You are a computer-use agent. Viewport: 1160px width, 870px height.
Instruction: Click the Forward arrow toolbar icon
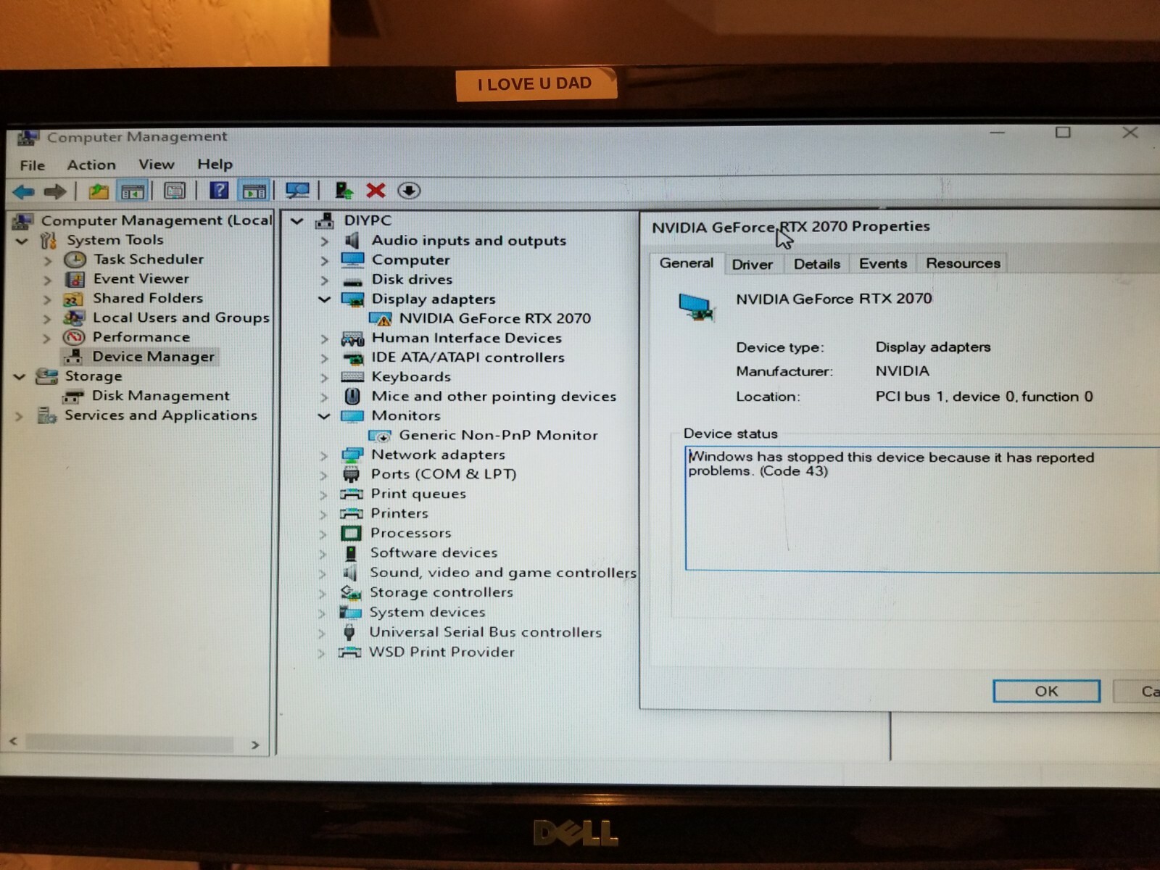55,191
